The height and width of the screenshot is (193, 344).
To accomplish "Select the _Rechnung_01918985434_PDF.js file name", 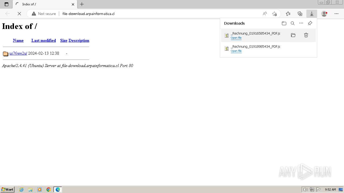I will 255,46.
